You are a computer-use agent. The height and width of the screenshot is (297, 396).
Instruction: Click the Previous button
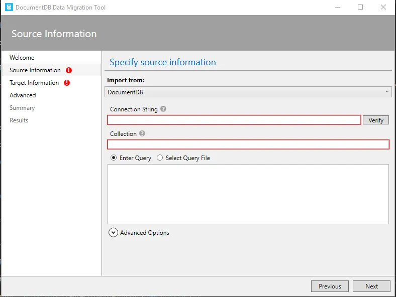coord(330,286)
